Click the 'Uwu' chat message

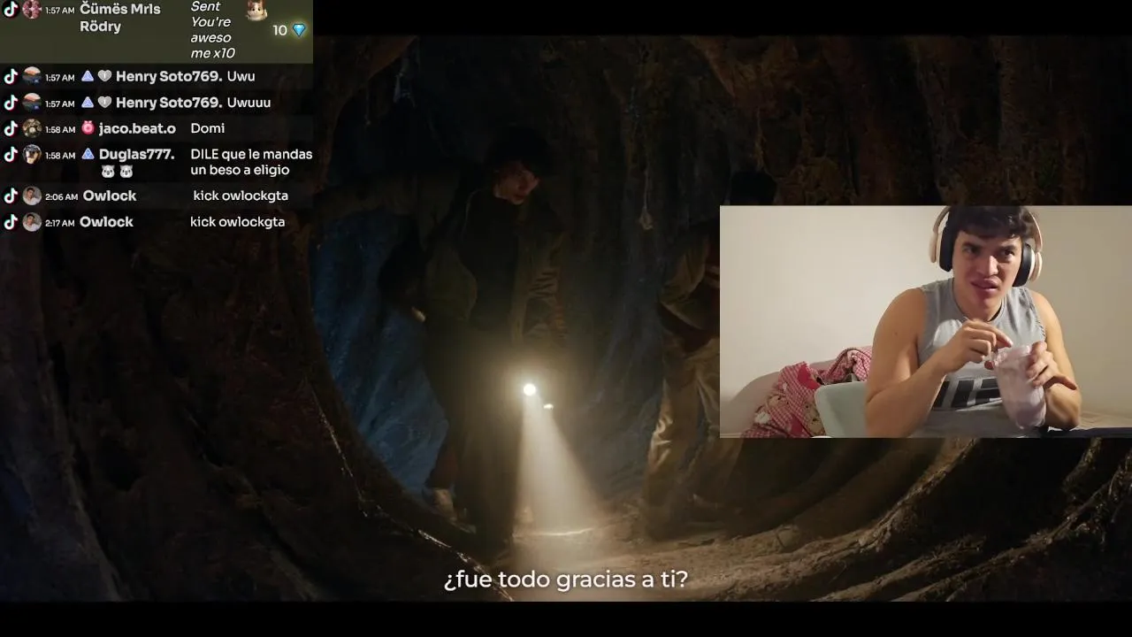click(241, 76)
